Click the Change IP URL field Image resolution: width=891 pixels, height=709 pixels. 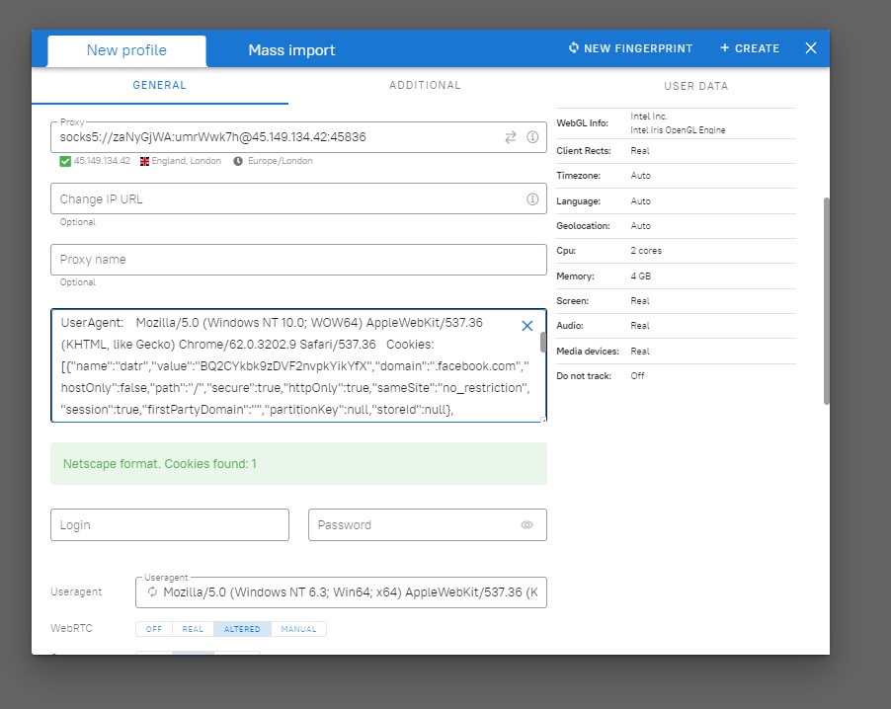pos(298,198)
